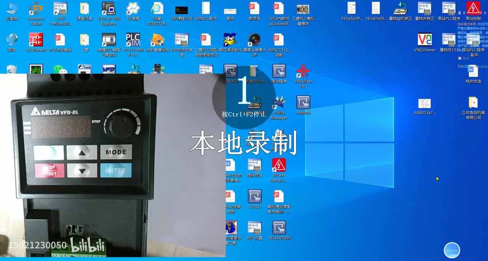Open the 泵站控制 EPLAN icon
Image resolution: width=488 pixels, height=261 pixels.
(473, 11)
